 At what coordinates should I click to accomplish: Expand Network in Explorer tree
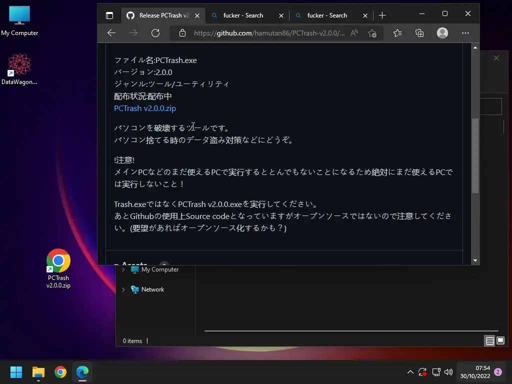[123, 289]
